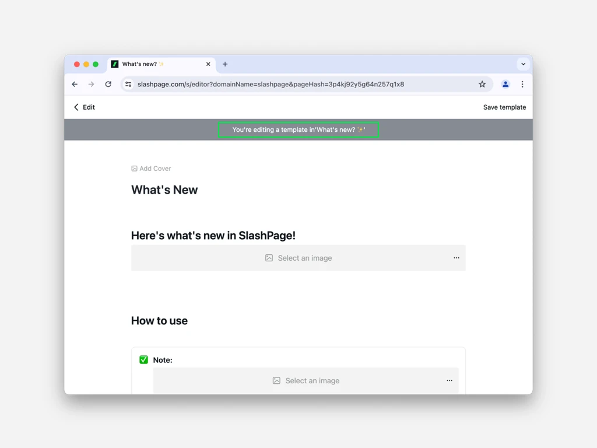Click Save template

(x=504, y=107)
